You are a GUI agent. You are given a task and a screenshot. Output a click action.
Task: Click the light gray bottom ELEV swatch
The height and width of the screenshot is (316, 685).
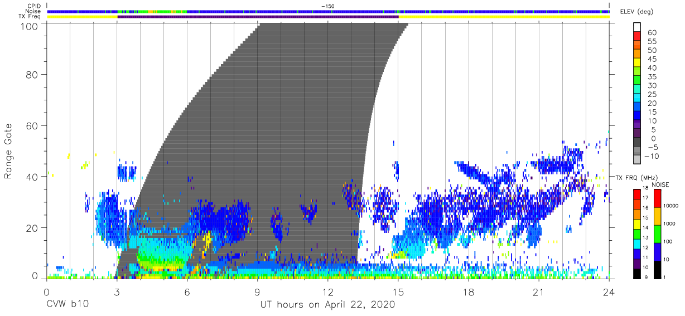click(x=637, y=161)
